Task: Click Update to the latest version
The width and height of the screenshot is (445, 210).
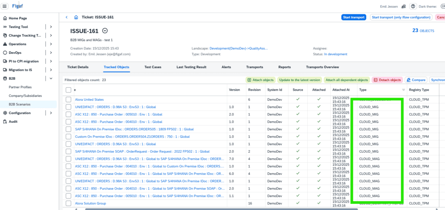Action: coord(300,80)
